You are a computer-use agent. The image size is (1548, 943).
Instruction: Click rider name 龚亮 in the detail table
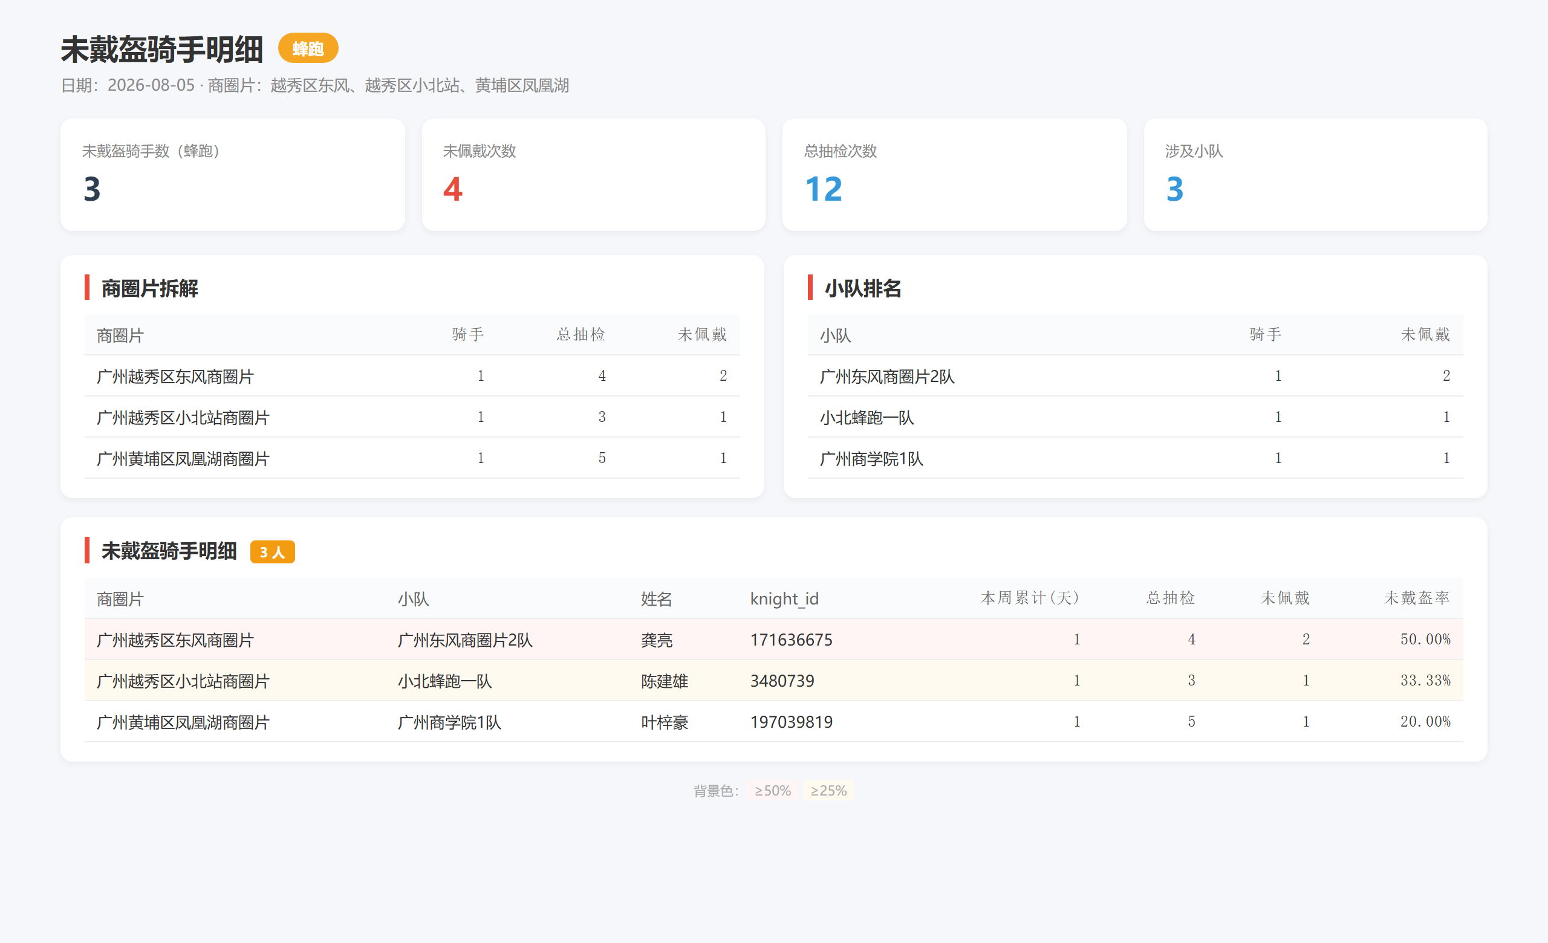[x=657, y=640]
